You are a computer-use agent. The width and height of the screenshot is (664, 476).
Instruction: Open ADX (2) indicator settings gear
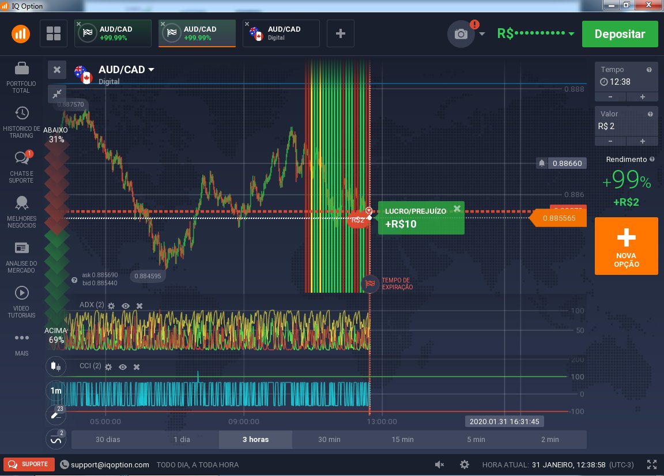pos(111,306)
